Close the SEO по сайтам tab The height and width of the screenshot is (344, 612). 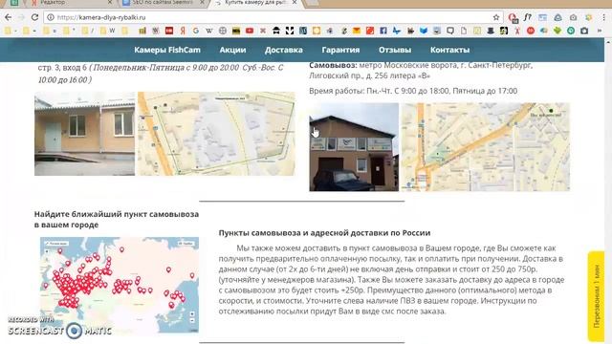click(x=202, y=2)
